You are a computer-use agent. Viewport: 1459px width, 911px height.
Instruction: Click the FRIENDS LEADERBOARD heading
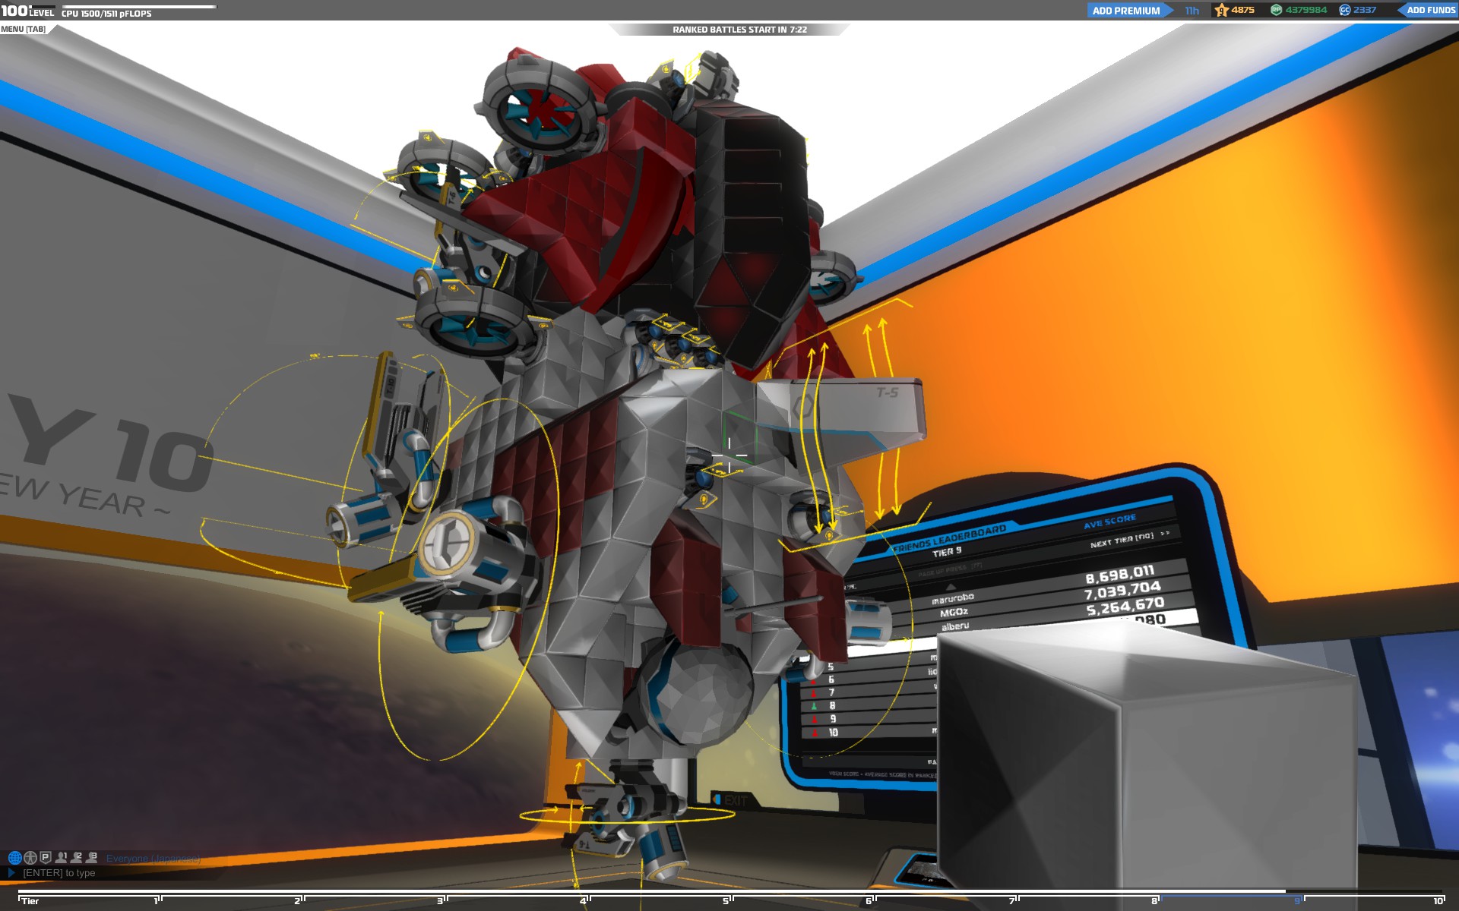click(x=950, y=537)
